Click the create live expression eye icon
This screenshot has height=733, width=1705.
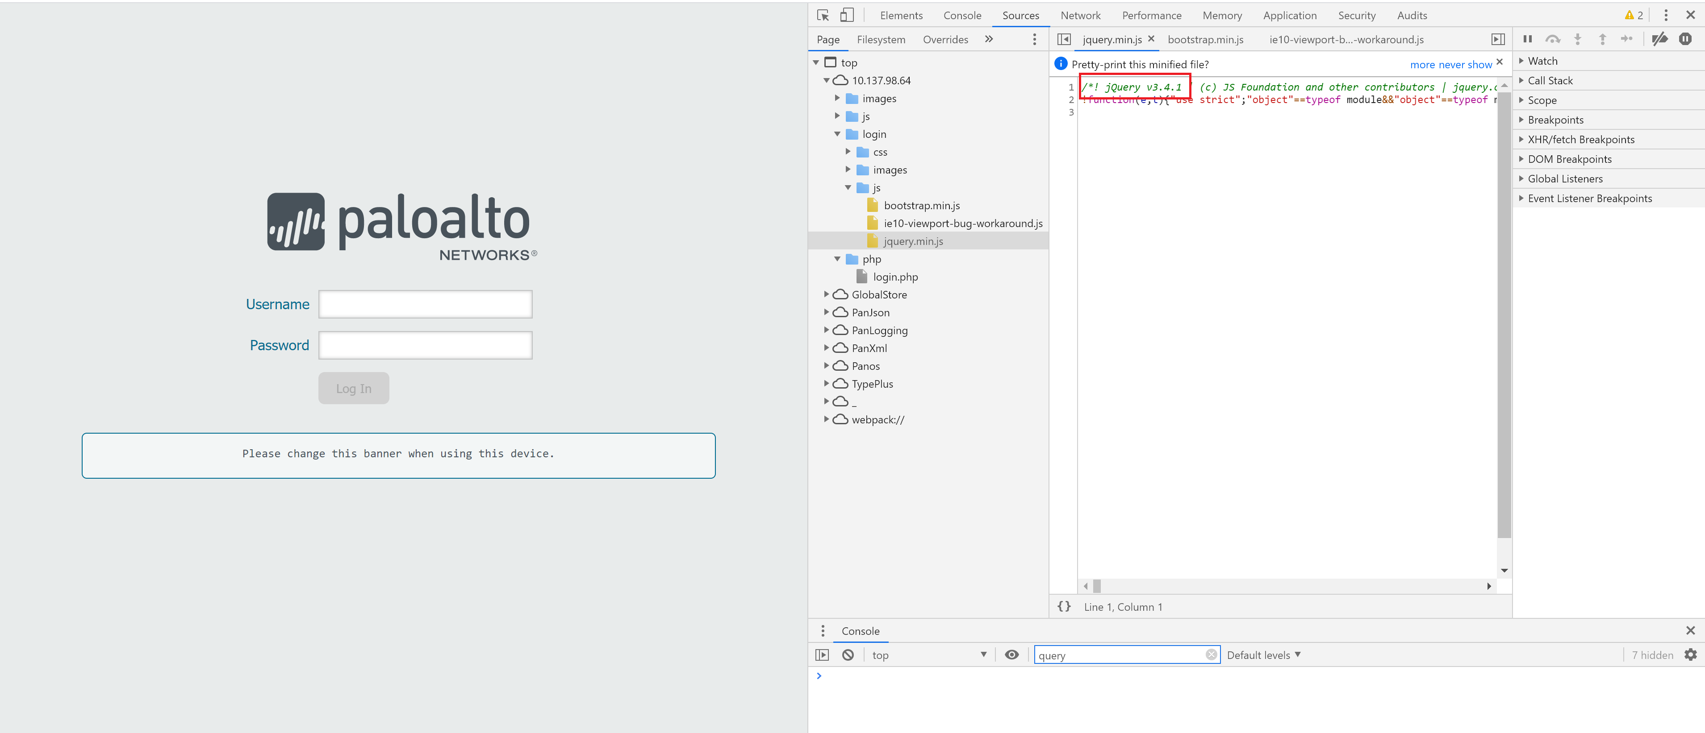[1011, 654]
